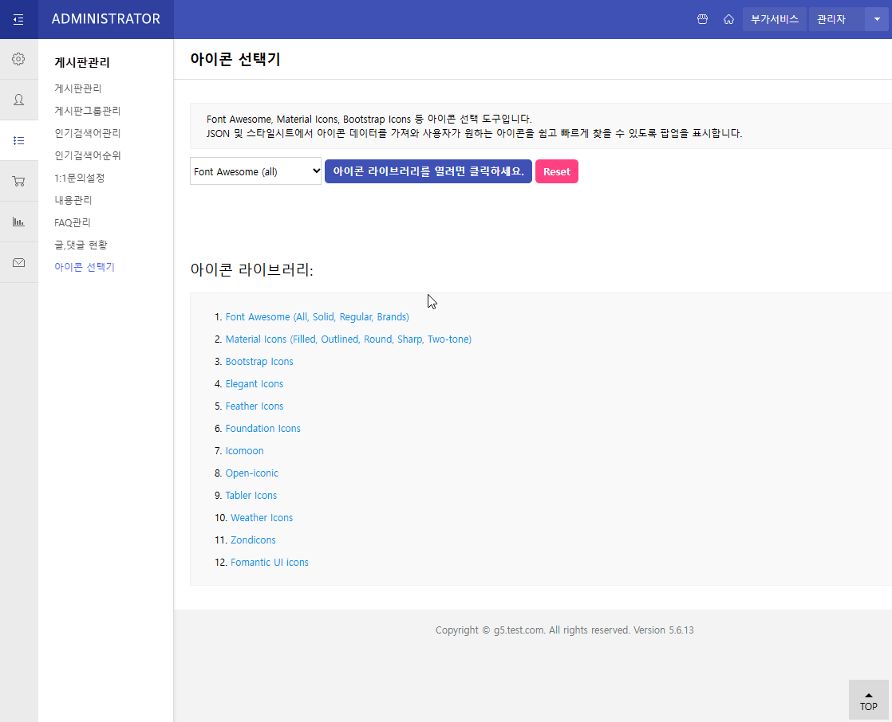Click the TOP scroll-up expander at bottom right
Viewport: 892px width, 722px height.
point(868,700)
